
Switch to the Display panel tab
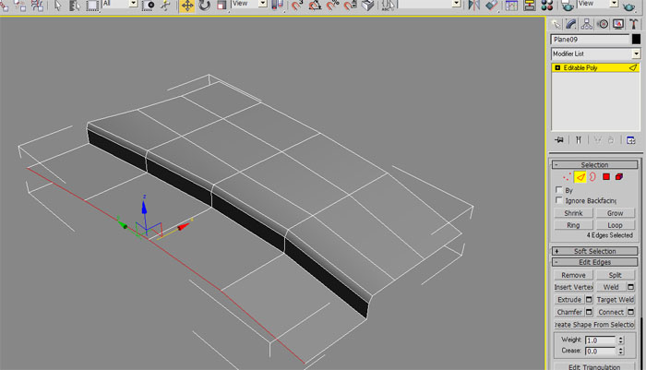pos(618,24)
